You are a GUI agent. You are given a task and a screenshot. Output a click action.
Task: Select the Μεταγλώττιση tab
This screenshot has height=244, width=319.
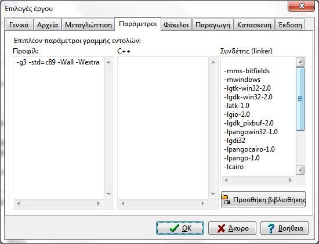(88, 25)
